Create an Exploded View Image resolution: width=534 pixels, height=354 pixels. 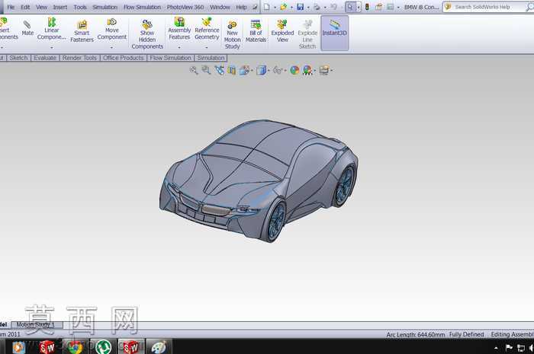(x=282, y=31)
